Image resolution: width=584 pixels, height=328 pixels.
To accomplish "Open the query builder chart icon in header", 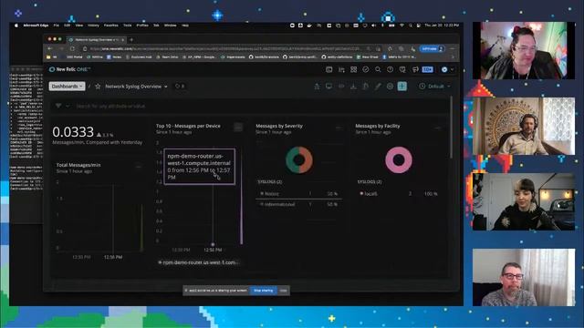I will 341,69.
